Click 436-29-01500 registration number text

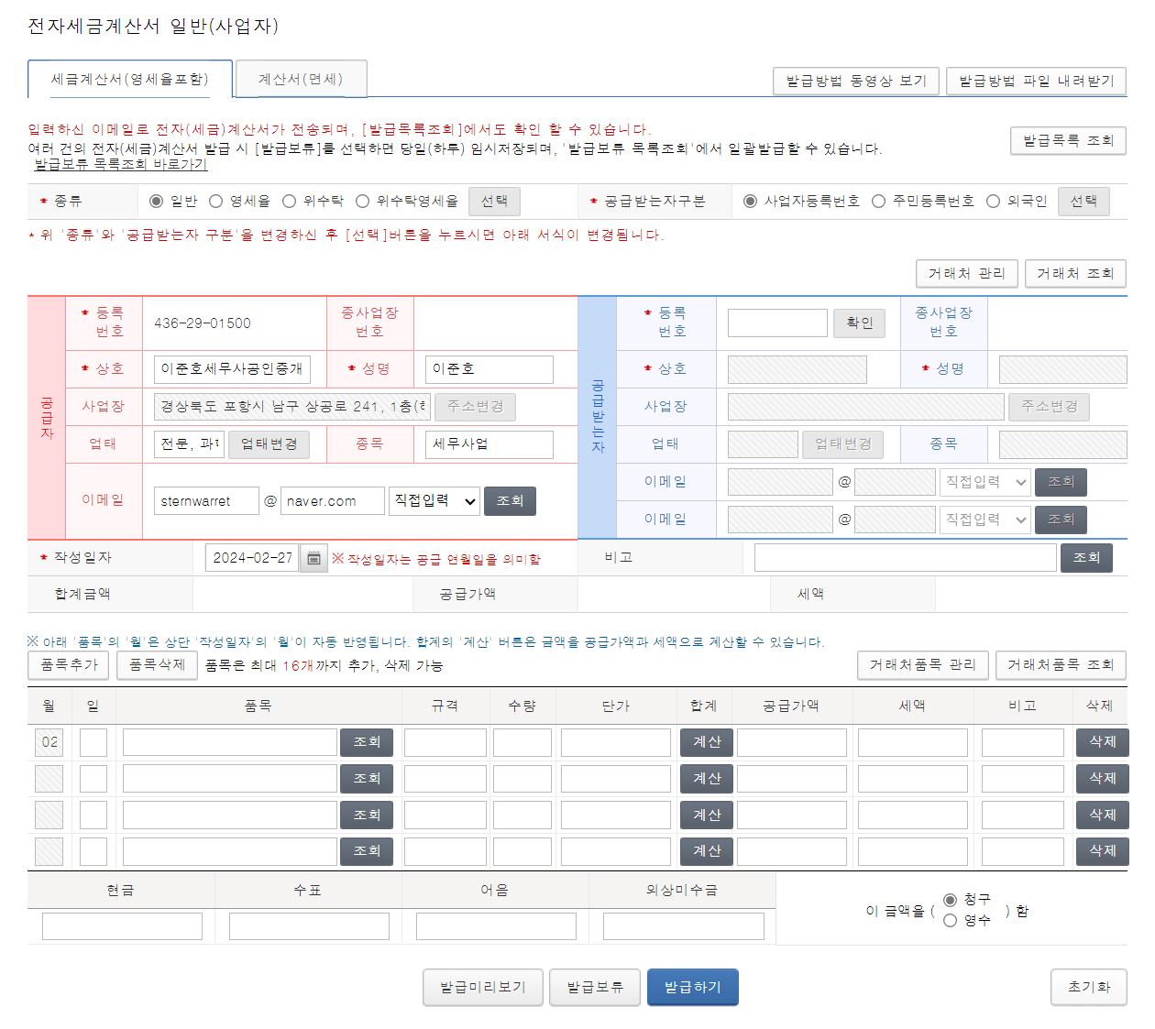[203, 323]
